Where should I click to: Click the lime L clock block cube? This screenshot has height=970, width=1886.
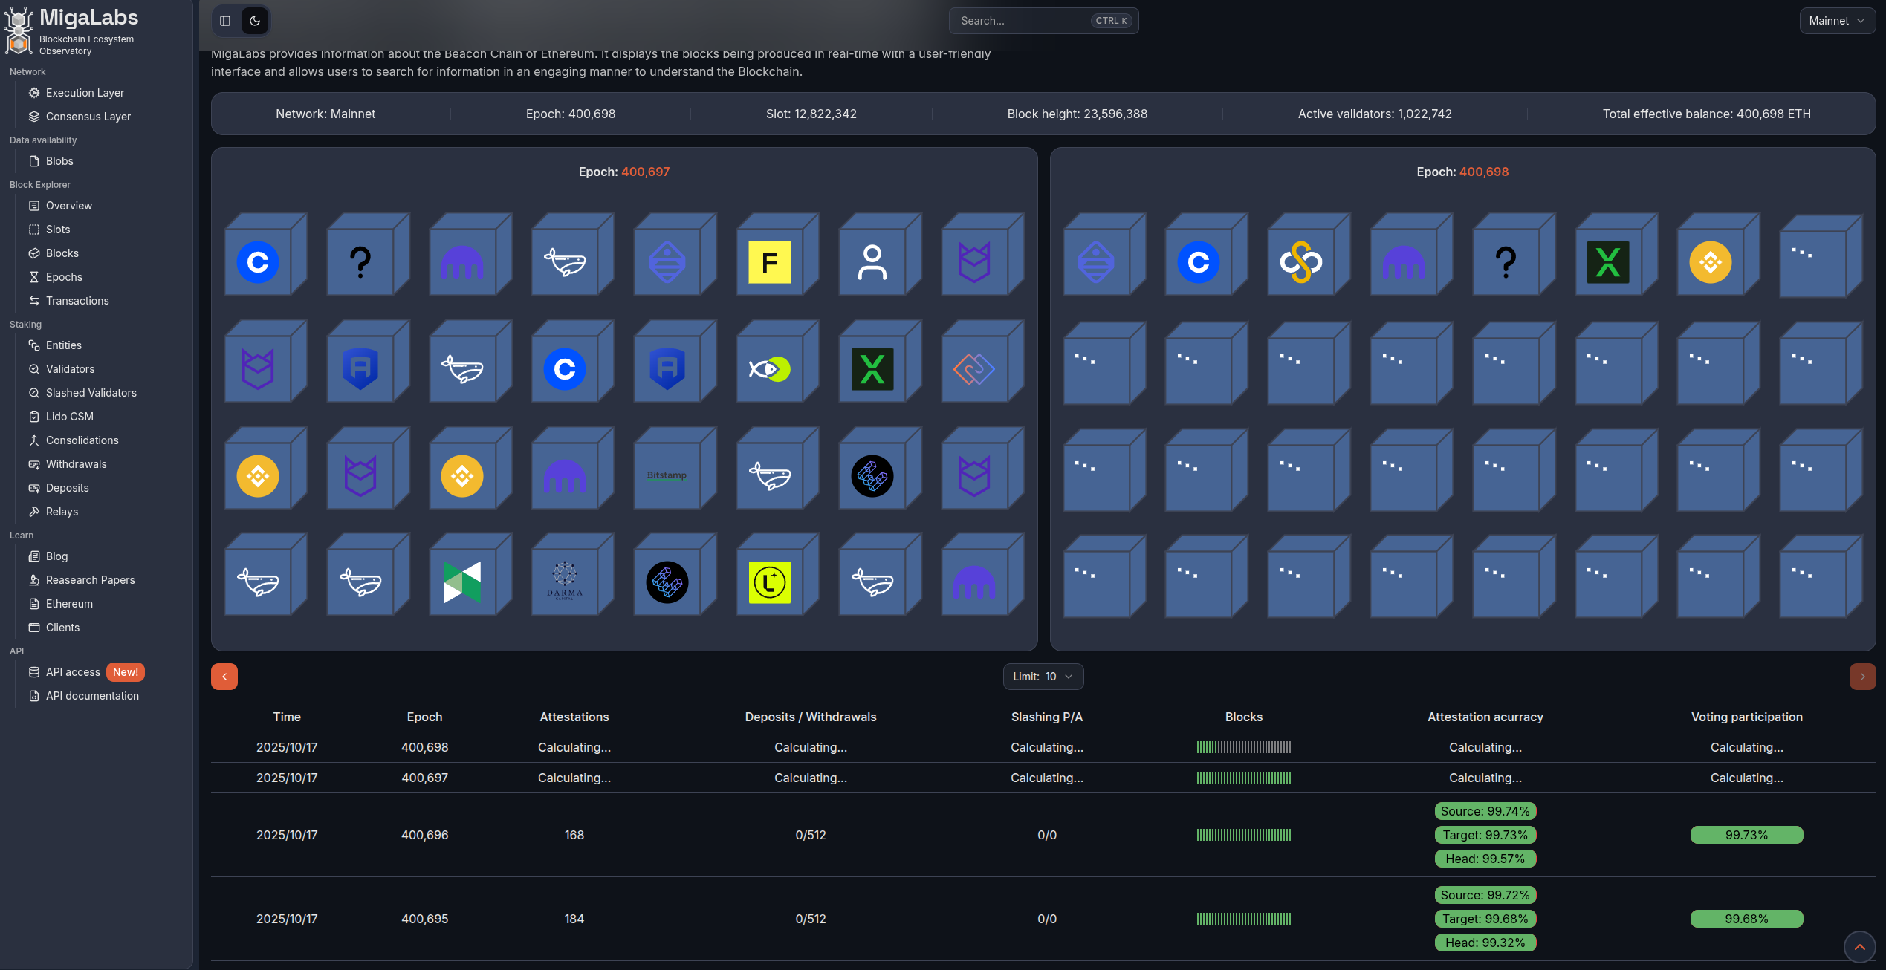pos(769,582)
